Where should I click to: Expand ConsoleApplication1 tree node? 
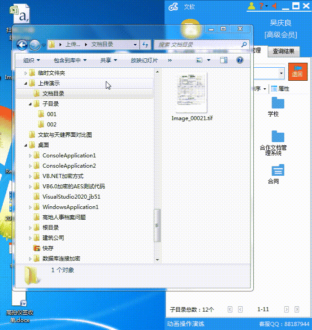click(30, 156)
